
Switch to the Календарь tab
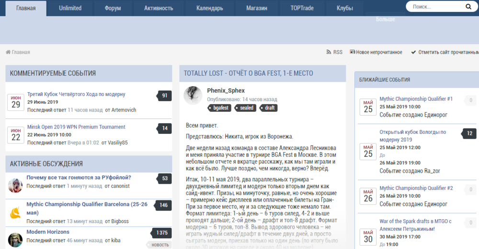point(209,8)
